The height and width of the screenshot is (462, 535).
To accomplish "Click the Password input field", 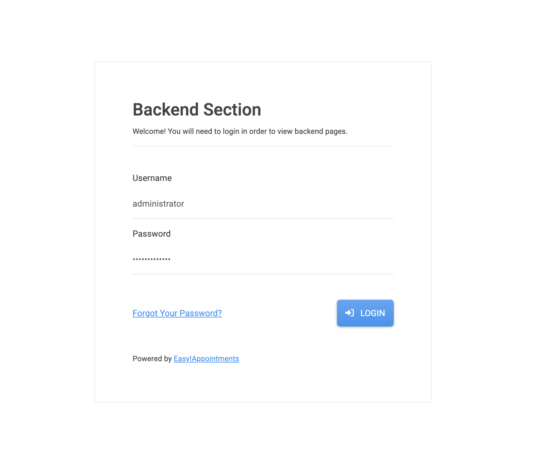I will coord(234,259).
